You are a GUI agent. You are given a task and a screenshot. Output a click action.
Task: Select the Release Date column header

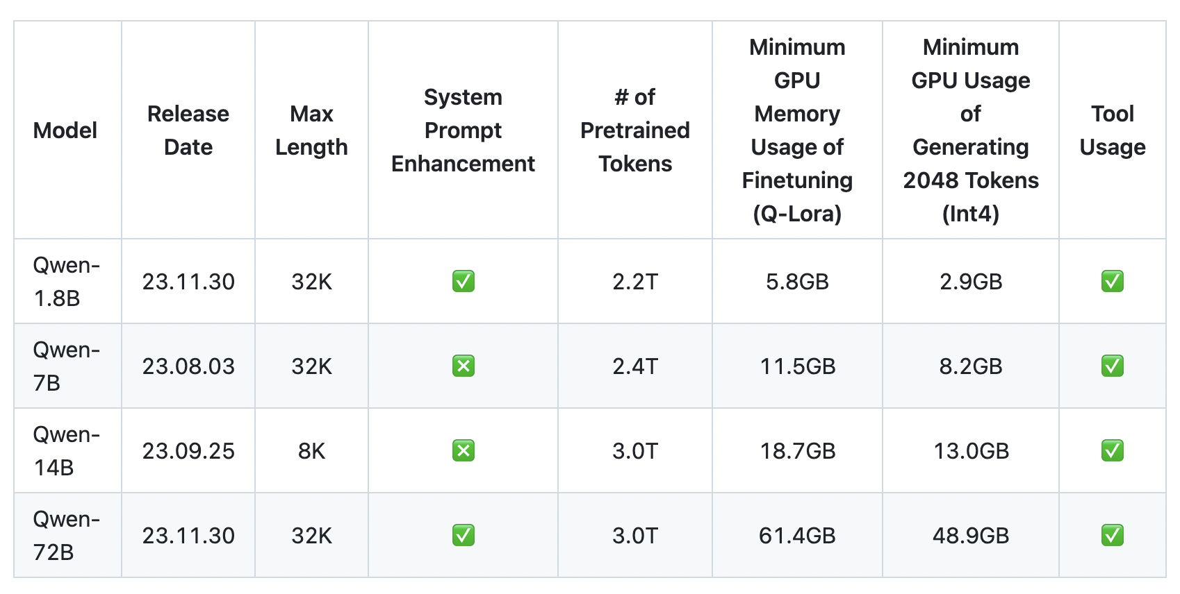[188, 130]
